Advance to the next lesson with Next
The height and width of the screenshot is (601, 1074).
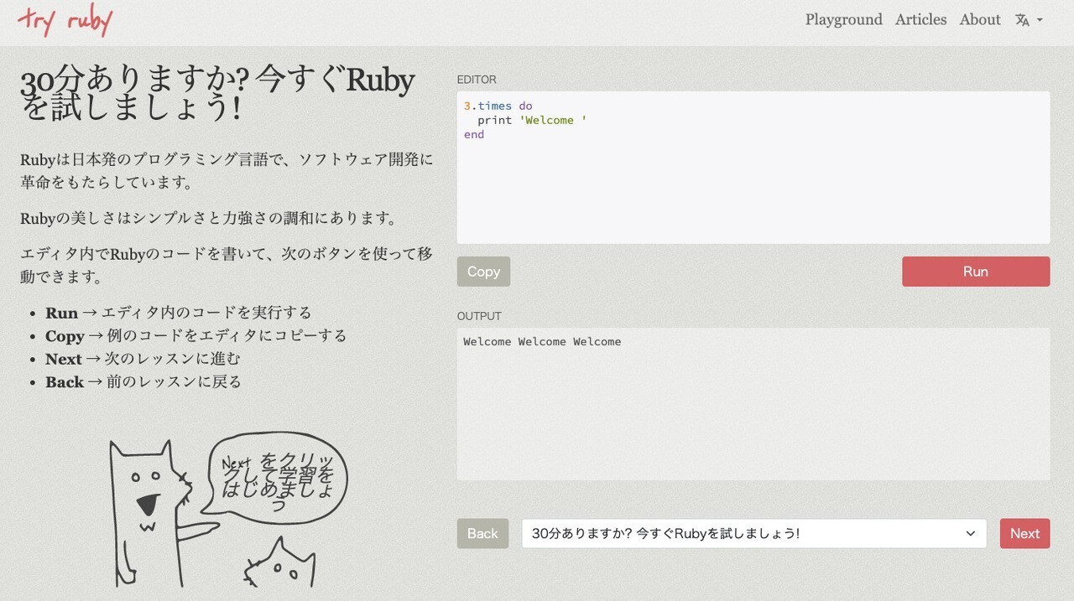pos(1024,533)
